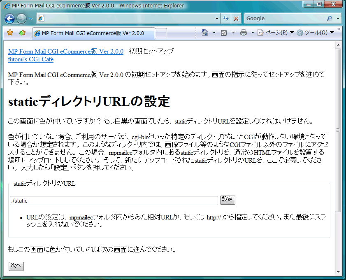Go back with the browser Back arrow
This screenshot has height=280, width=346.
10,19
